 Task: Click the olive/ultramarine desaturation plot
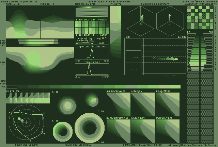tap(118, 131)
